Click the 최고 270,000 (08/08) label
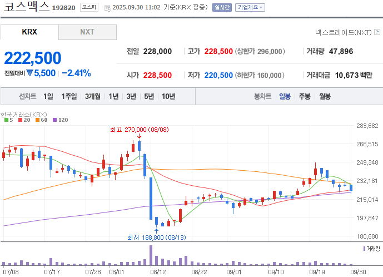The height and width of the screenshot is (277, 383). tap(139, 130)
